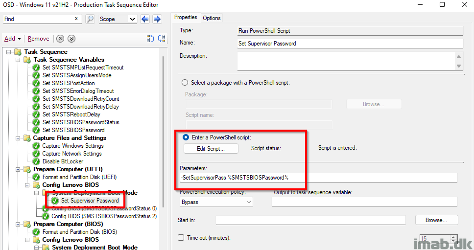Click folder icon of Capture Files and Settings

[x=27, y=138]
